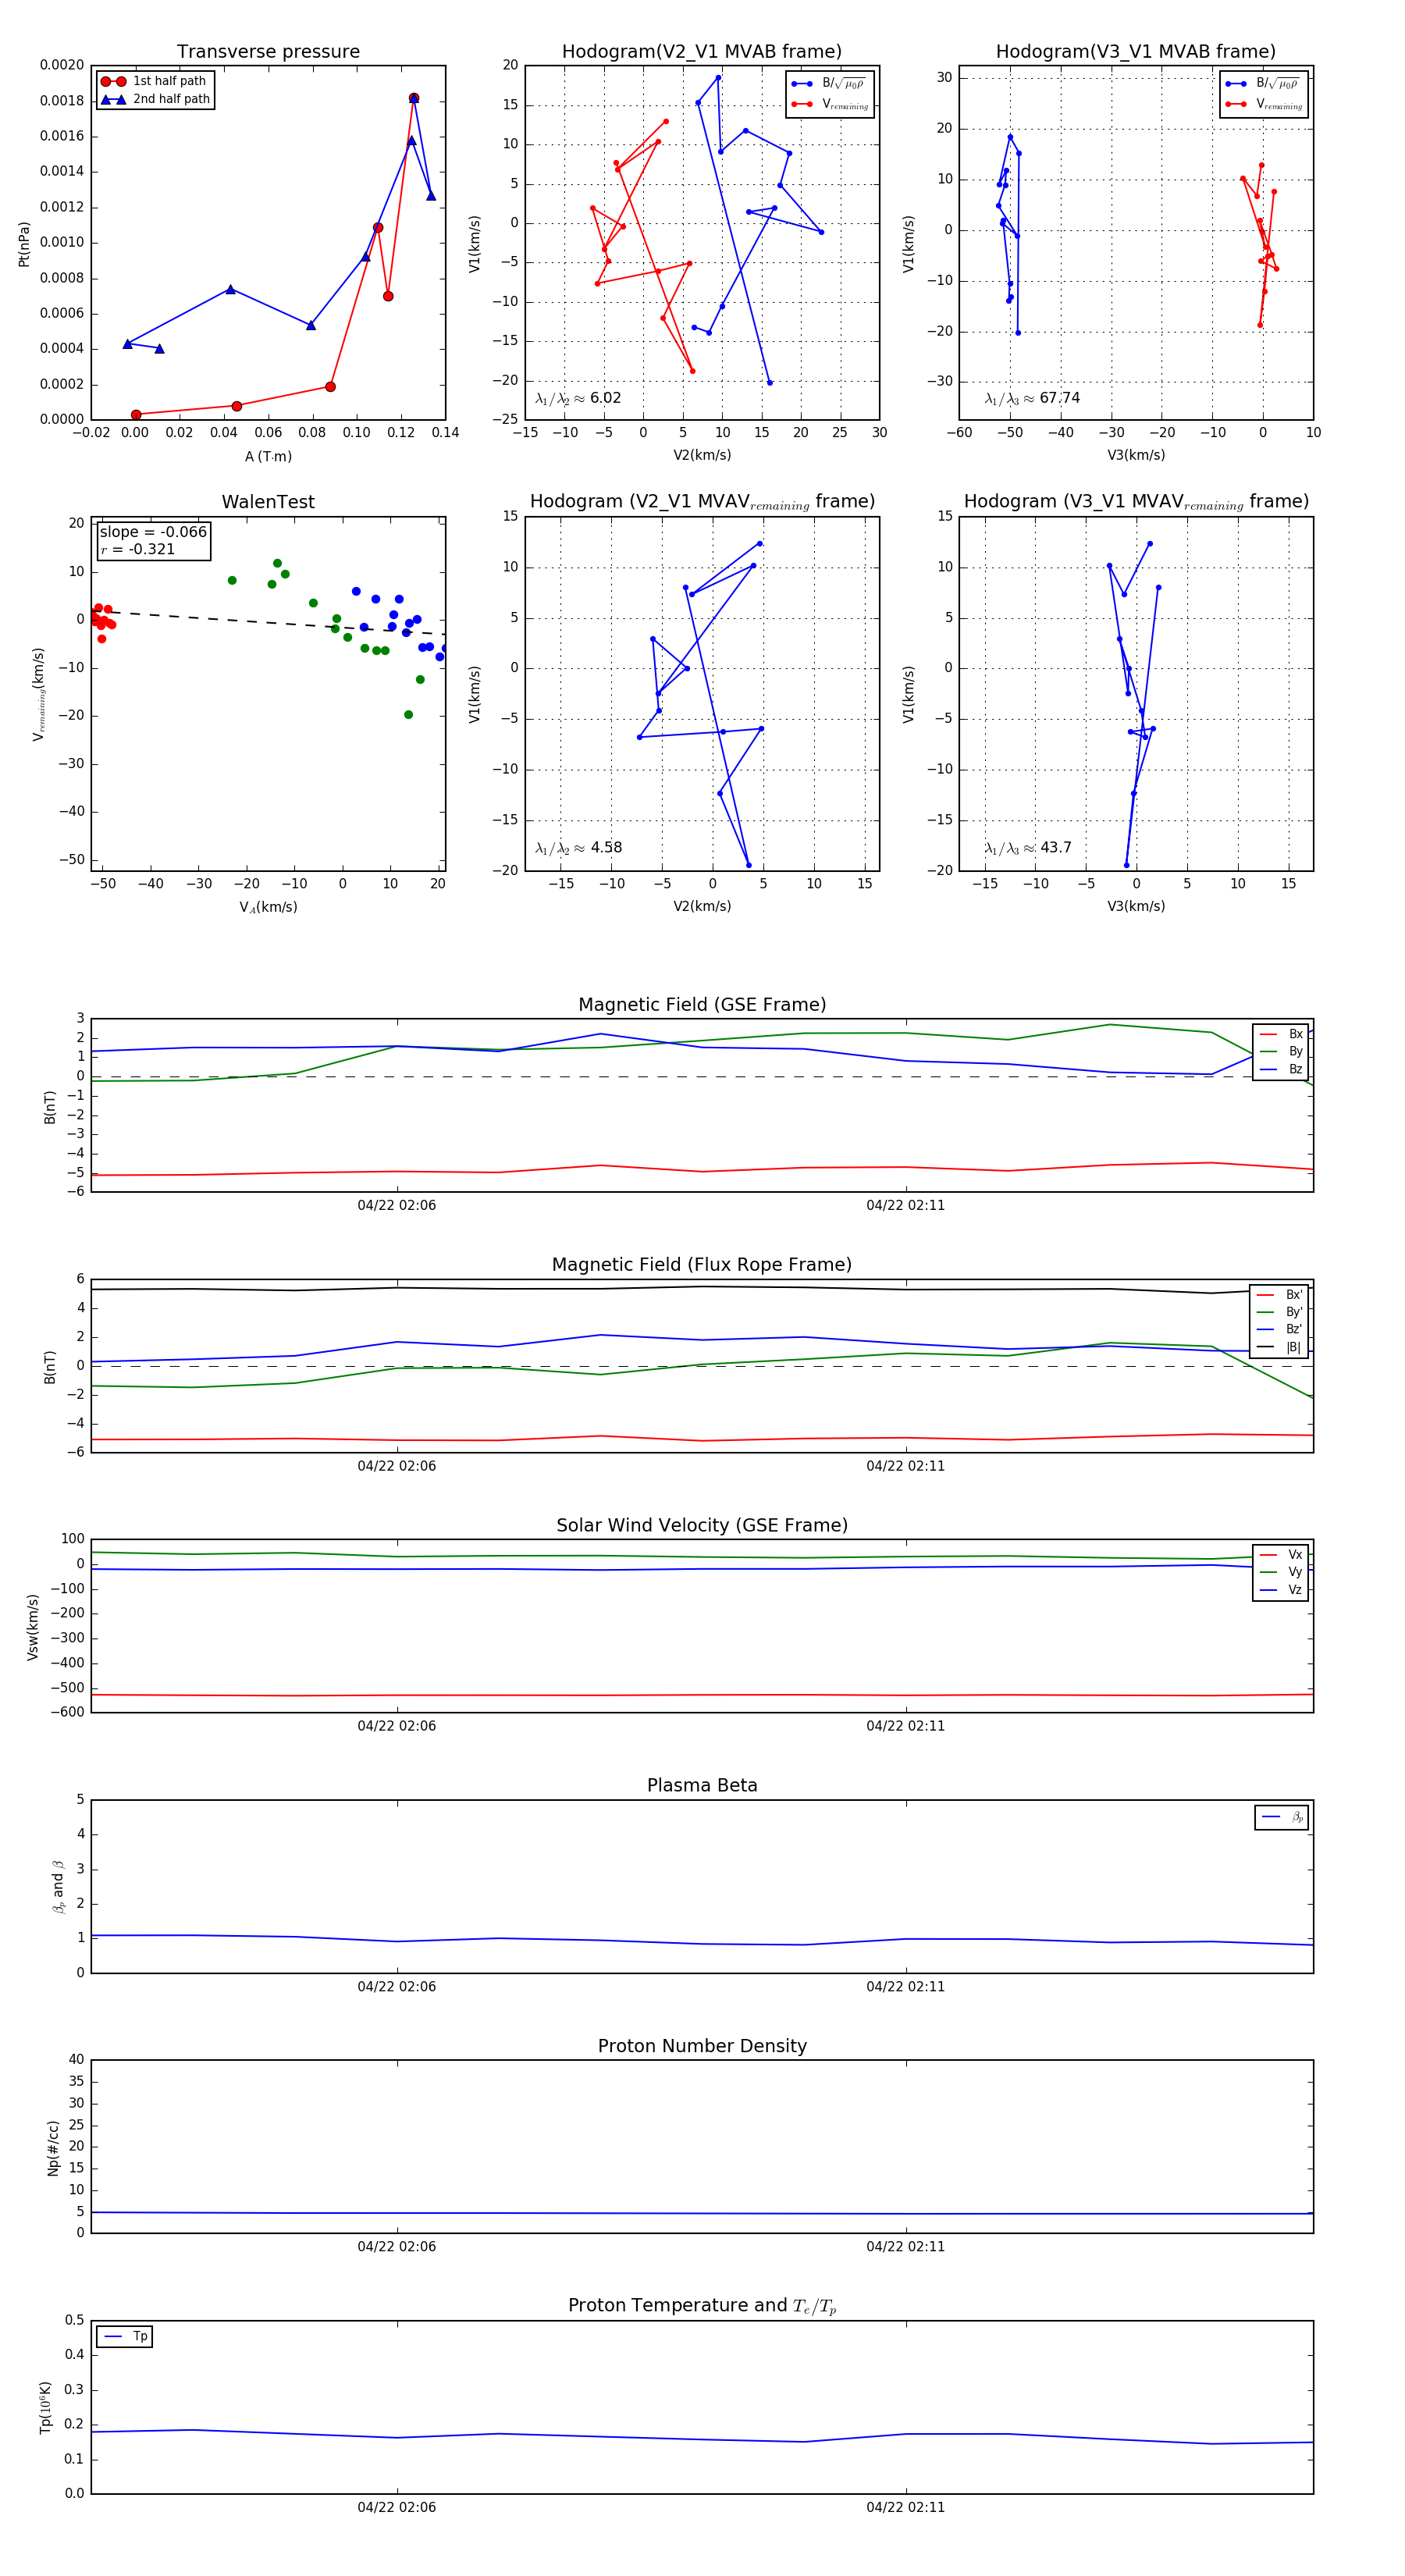Click "04/22 02:11" tick under Solar Wind Velocity plot
This screenshot has width=1405, height=2576.
[x=906, y=1726]
